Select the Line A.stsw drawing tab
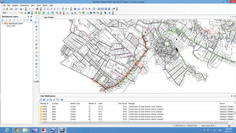The image size is (236, 133). [49, 17]
